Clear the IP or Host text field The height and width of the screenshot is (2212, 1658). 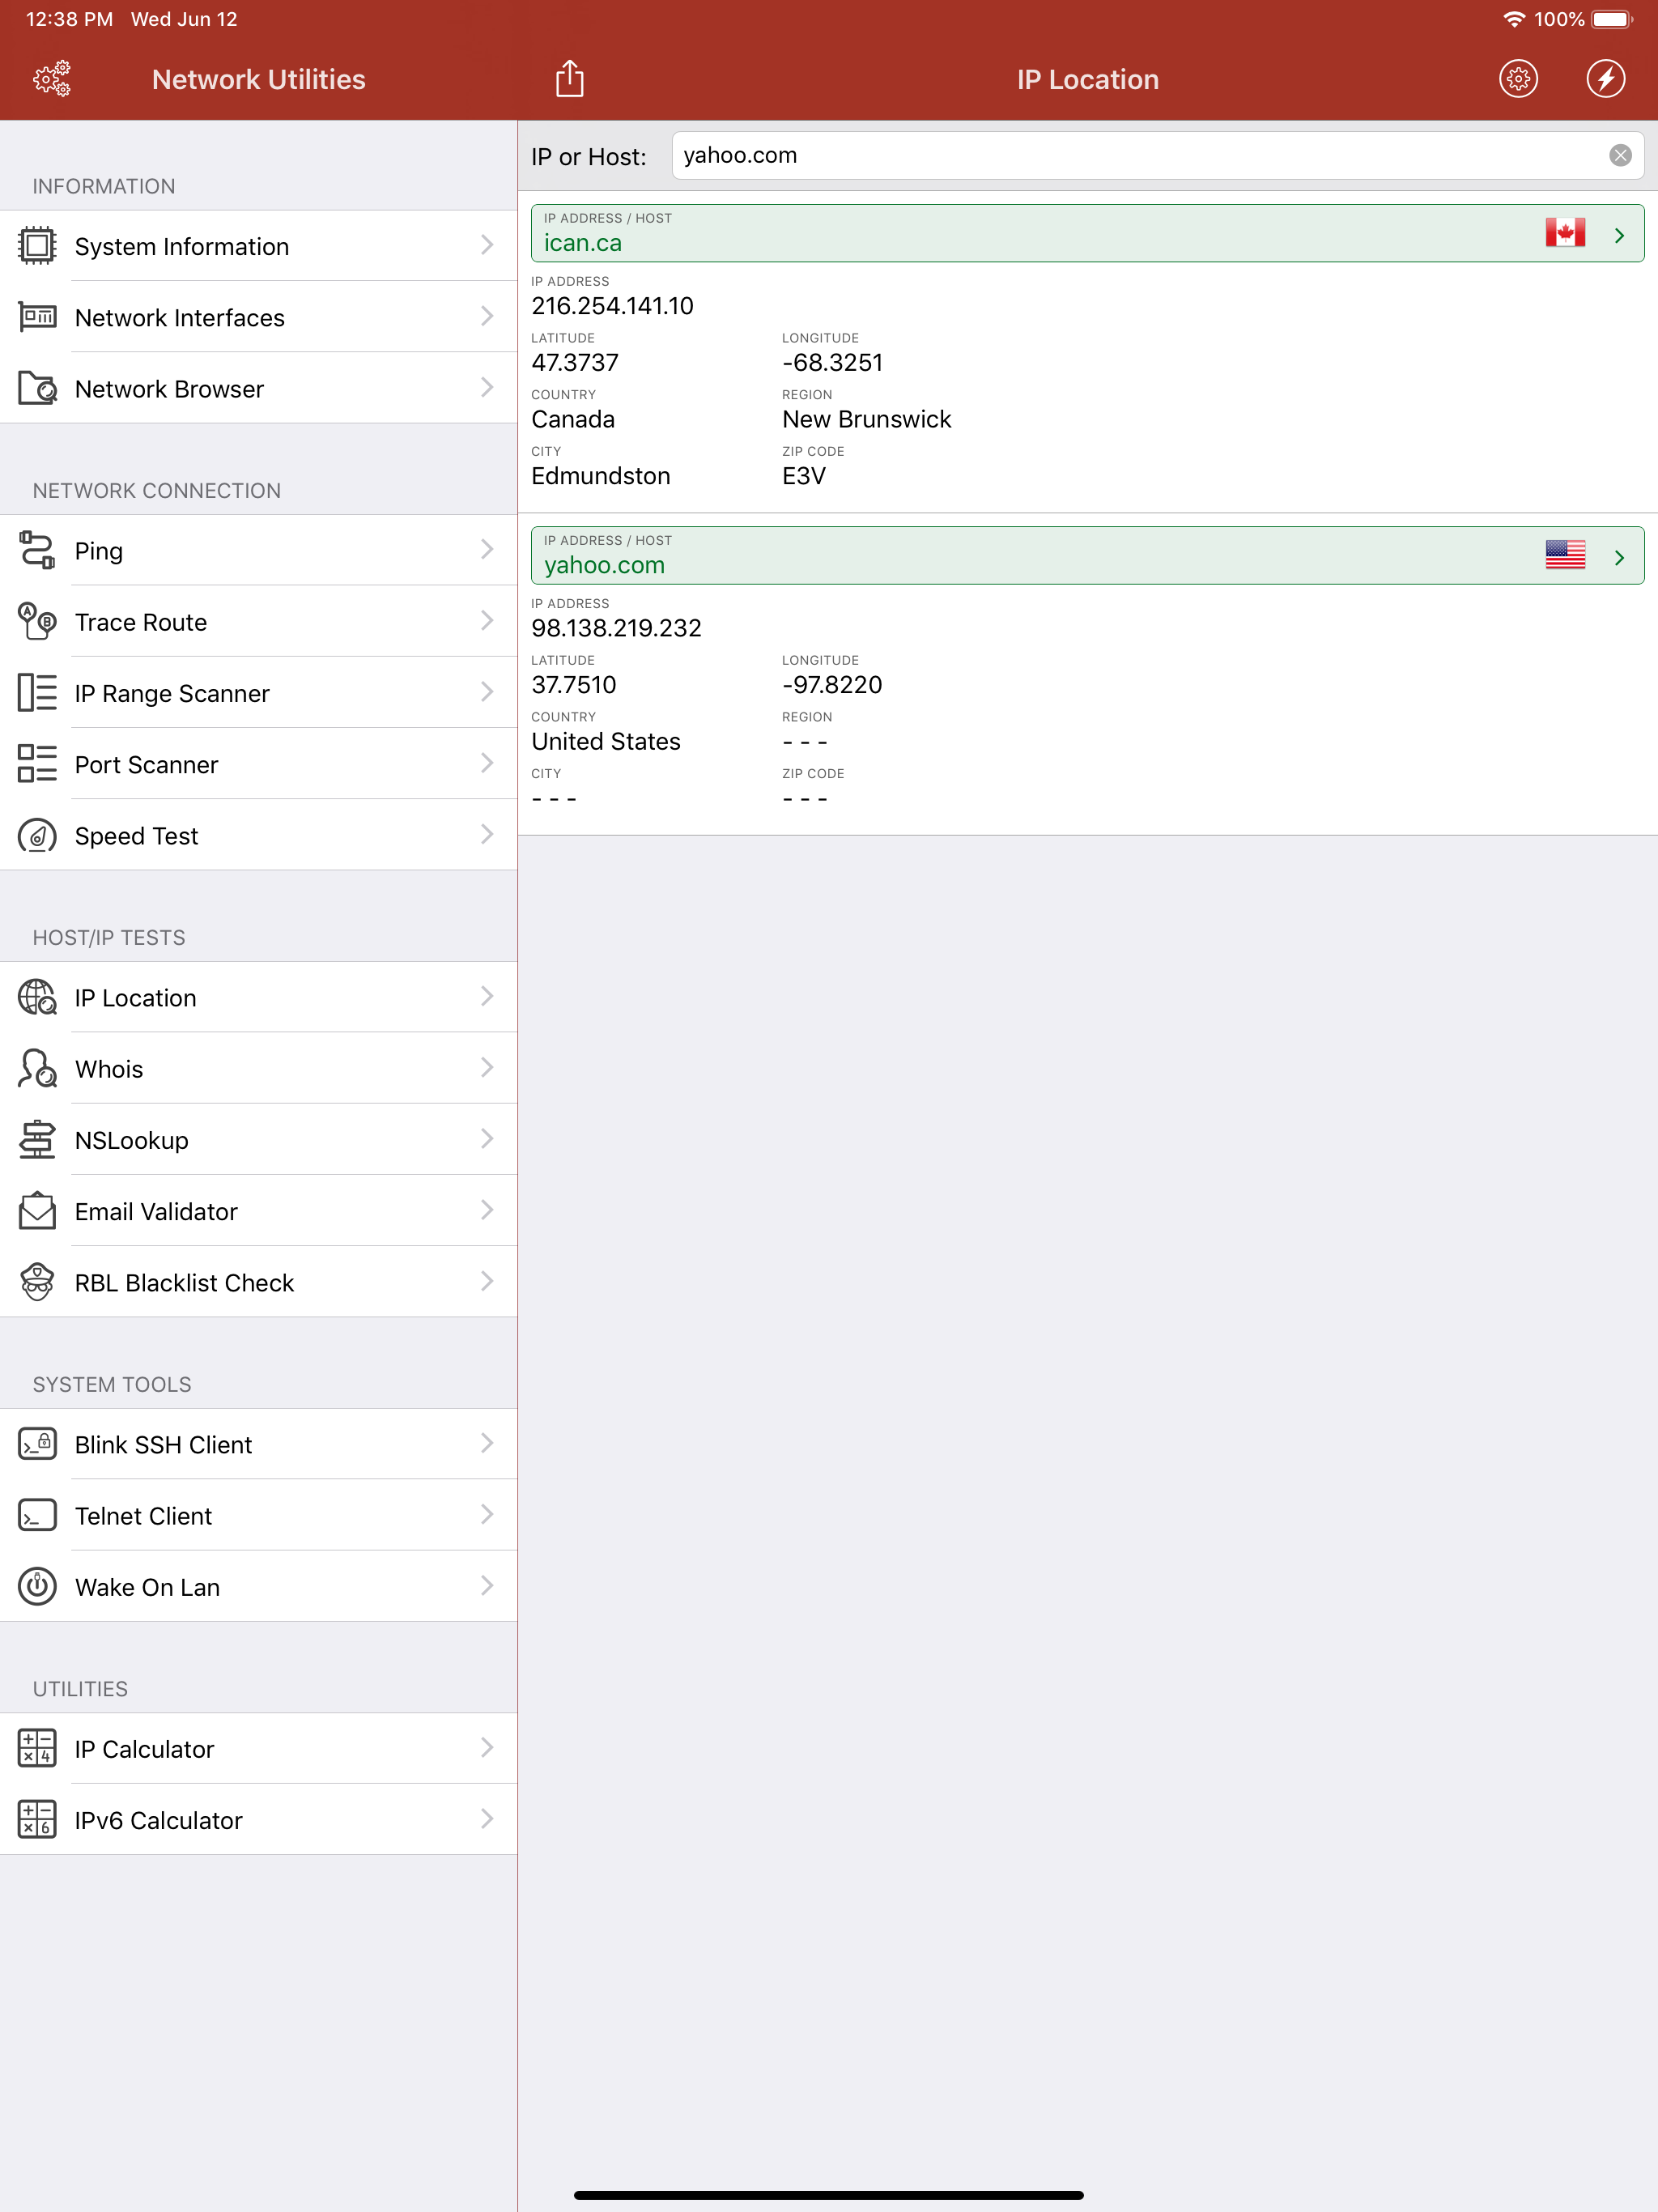point(1620,155)
